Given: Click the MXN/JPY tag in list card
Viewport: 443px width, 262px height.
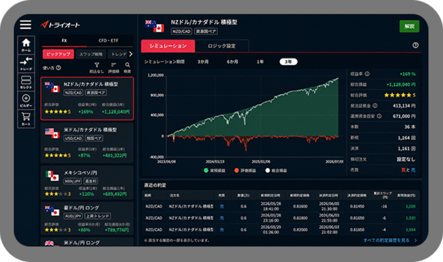Looking at the screenshot, I should (73, 181).
